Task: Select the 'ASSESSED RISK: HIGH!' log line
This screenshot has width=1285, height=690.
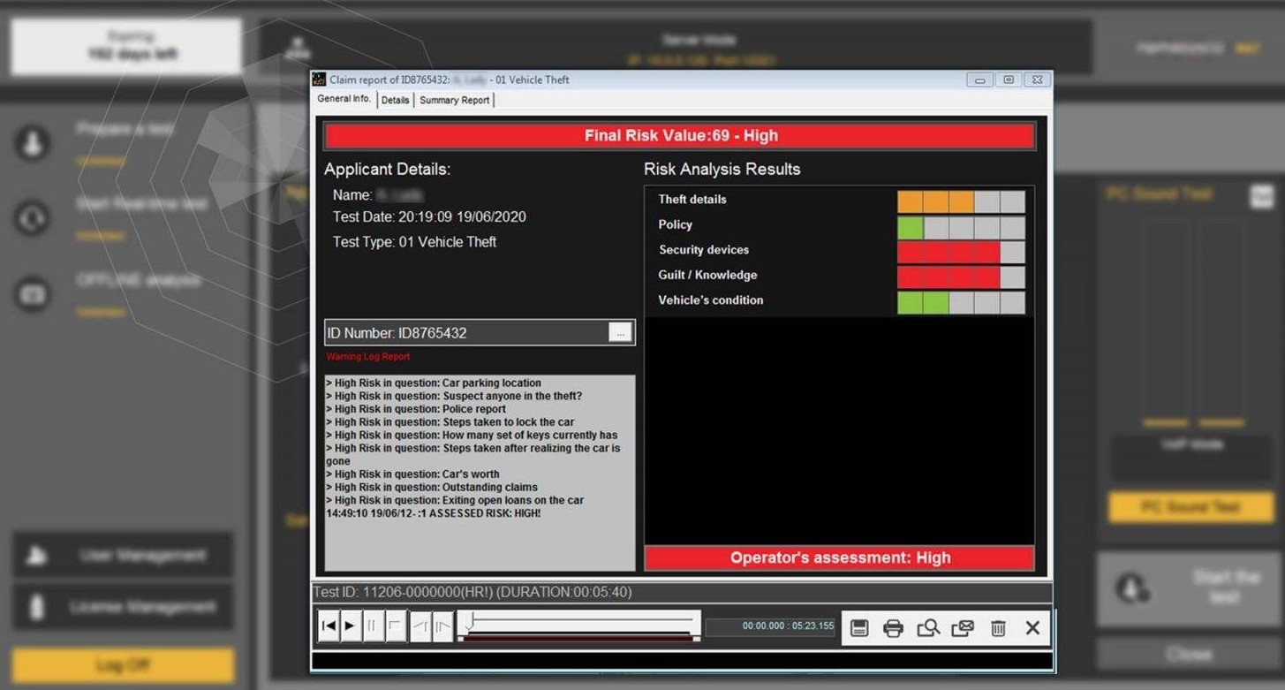Action: point(434,513)
